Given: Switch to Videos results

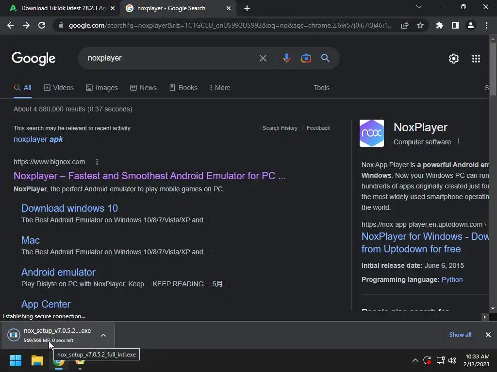Looking at the screenshot, I should click(x=59, y=88).
